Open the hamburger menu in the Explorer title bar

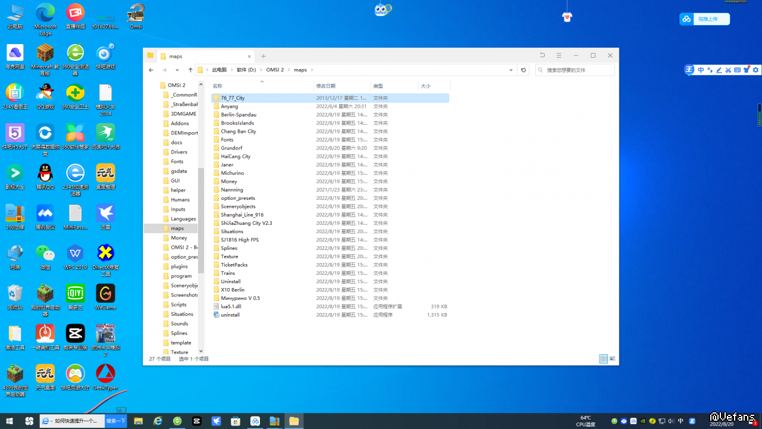559,55
